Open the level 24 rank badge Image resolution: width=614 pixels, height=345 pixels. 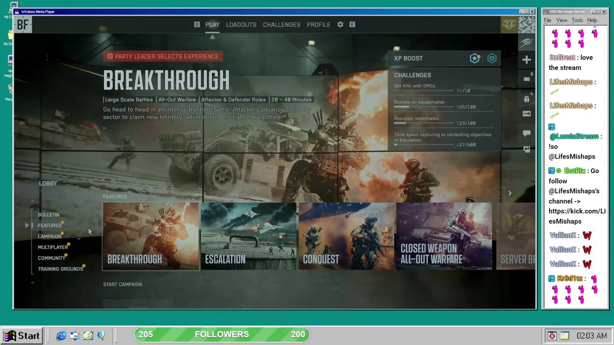509,24
